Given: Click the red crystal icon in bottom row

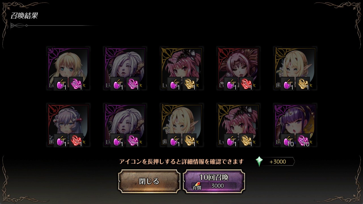Looking at the screenshot, I should tap(76, 140).
